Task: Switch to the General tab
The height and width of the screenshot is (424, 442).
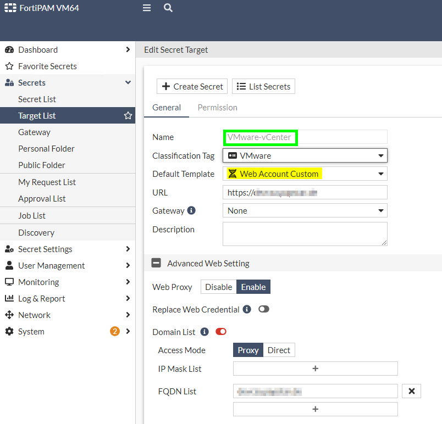Action: 167,108
